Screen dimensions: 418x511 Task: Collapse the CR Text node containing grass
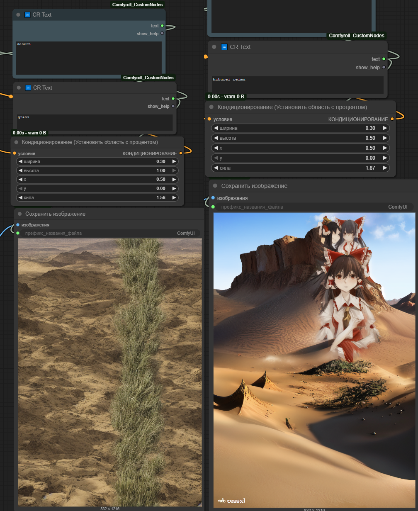pos(19,88)
